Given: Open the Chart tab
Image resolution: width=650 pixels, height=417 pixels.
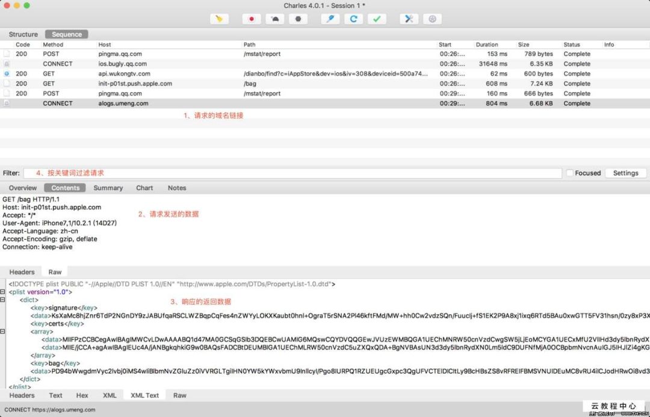Looking at the screenshot, I should click(x=144, y=188).
